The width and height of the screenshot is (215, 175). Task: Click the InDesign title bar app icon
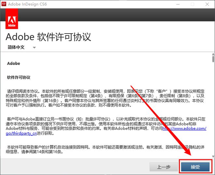pos(4,4)
